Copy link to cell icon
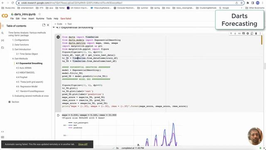The height and width of the screenshot is (150, 266). [x=239, y=33]
